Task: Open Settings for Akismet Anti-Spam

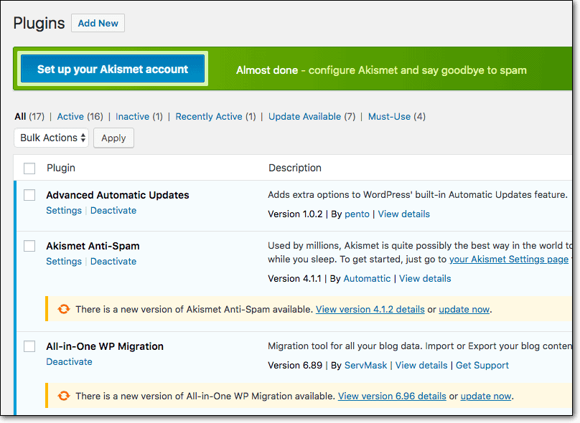Action: point(64,262)
